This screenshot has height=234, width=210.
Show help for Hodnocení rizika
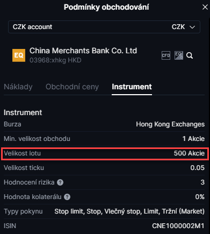pos(60,182)
